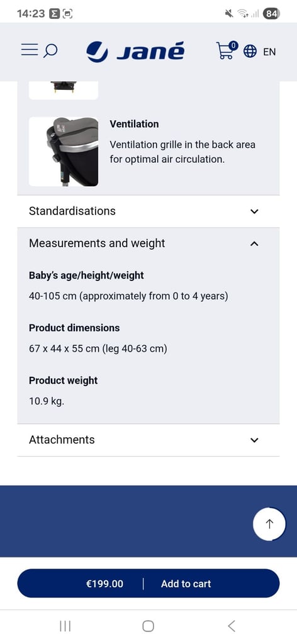The image size is (297, 644).
Task: Go to the Jané logo homepage
Action: (135, 52)
